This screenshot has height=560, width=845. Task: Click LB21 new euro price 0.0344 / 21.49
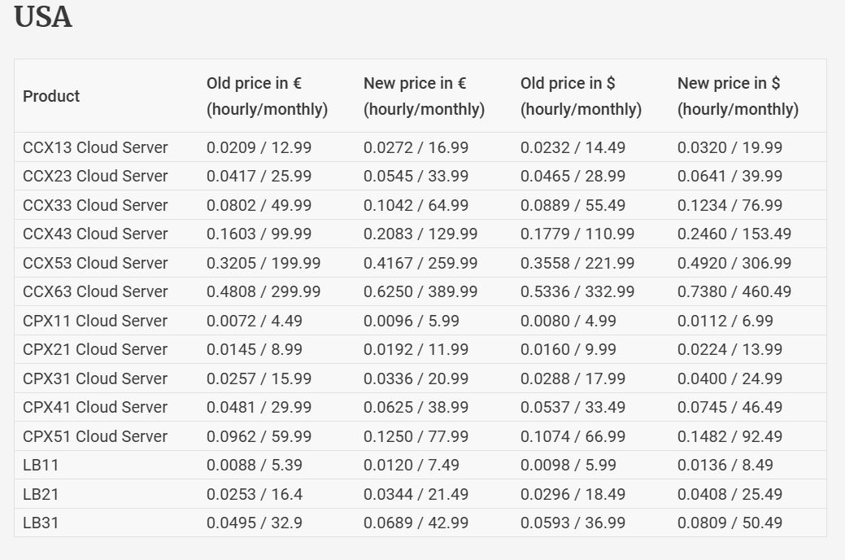coord(416,494)
